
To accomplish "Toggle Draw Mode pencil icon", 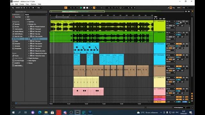I will (168, 8).
